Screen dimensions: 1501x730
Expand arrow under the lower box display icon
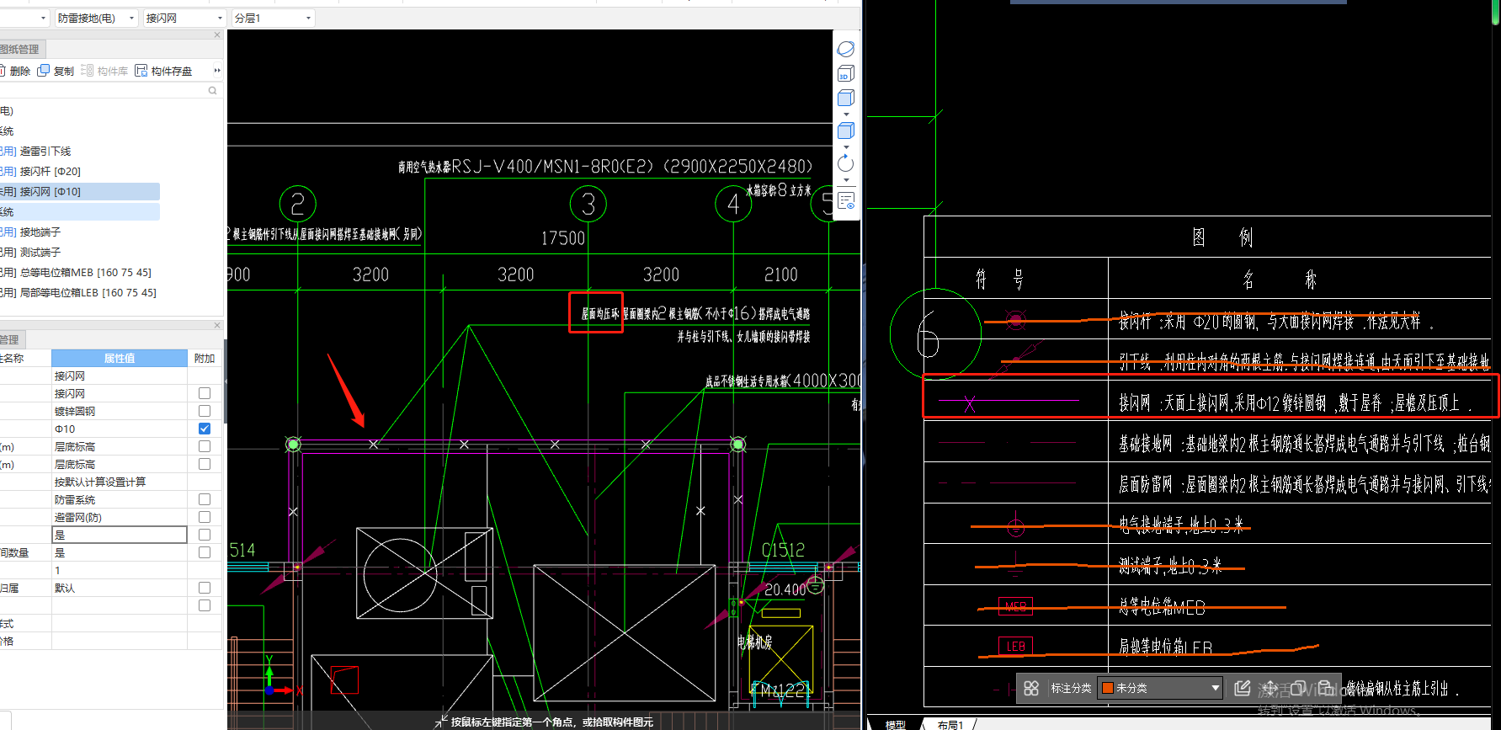pos(846,147)
